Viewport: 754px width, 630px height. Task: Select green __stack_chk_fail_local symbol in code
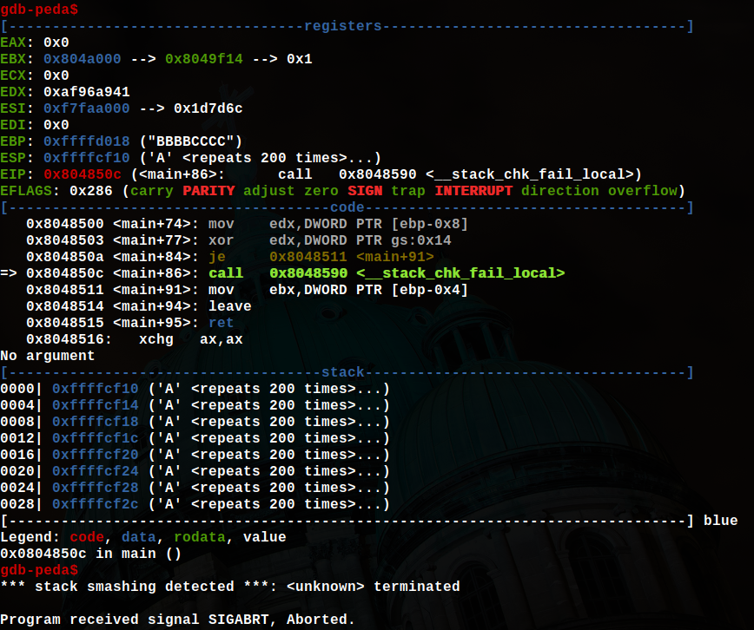(x=460, y=273)
